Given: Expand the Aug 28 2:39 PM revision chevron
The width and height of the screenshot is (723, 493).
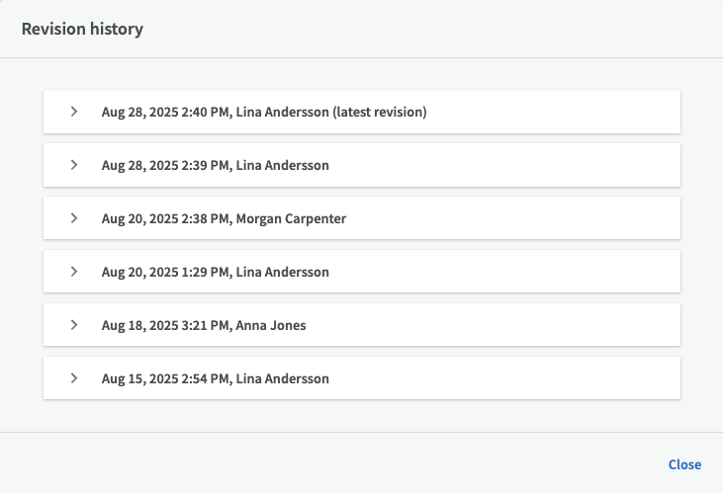Looking at the screenshot, I should (74, 165).
